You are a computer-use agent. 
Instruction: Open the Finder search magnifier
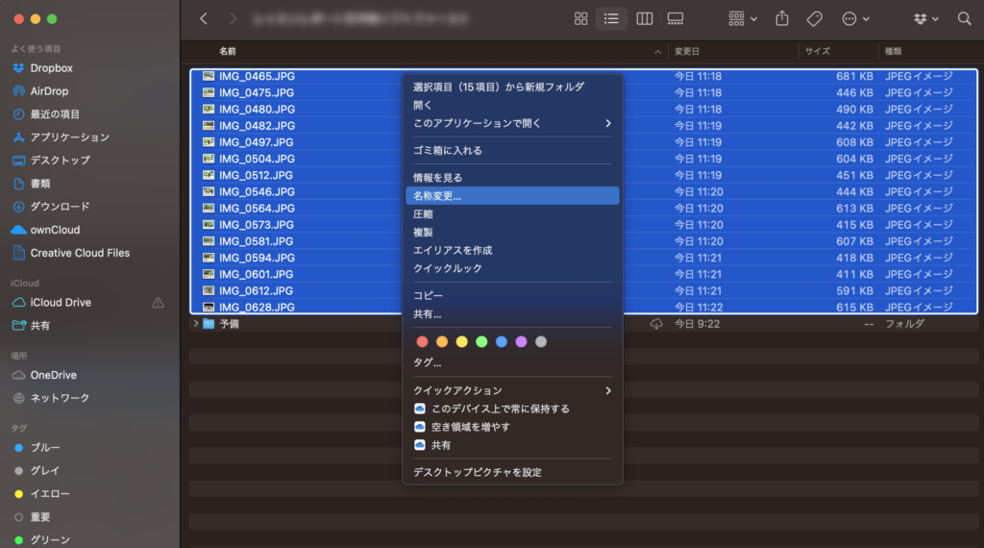tap(964, 18)
